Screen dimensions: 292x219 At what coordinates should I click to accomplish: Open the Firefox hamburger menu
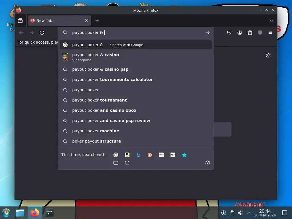click(x=270, y=33)
